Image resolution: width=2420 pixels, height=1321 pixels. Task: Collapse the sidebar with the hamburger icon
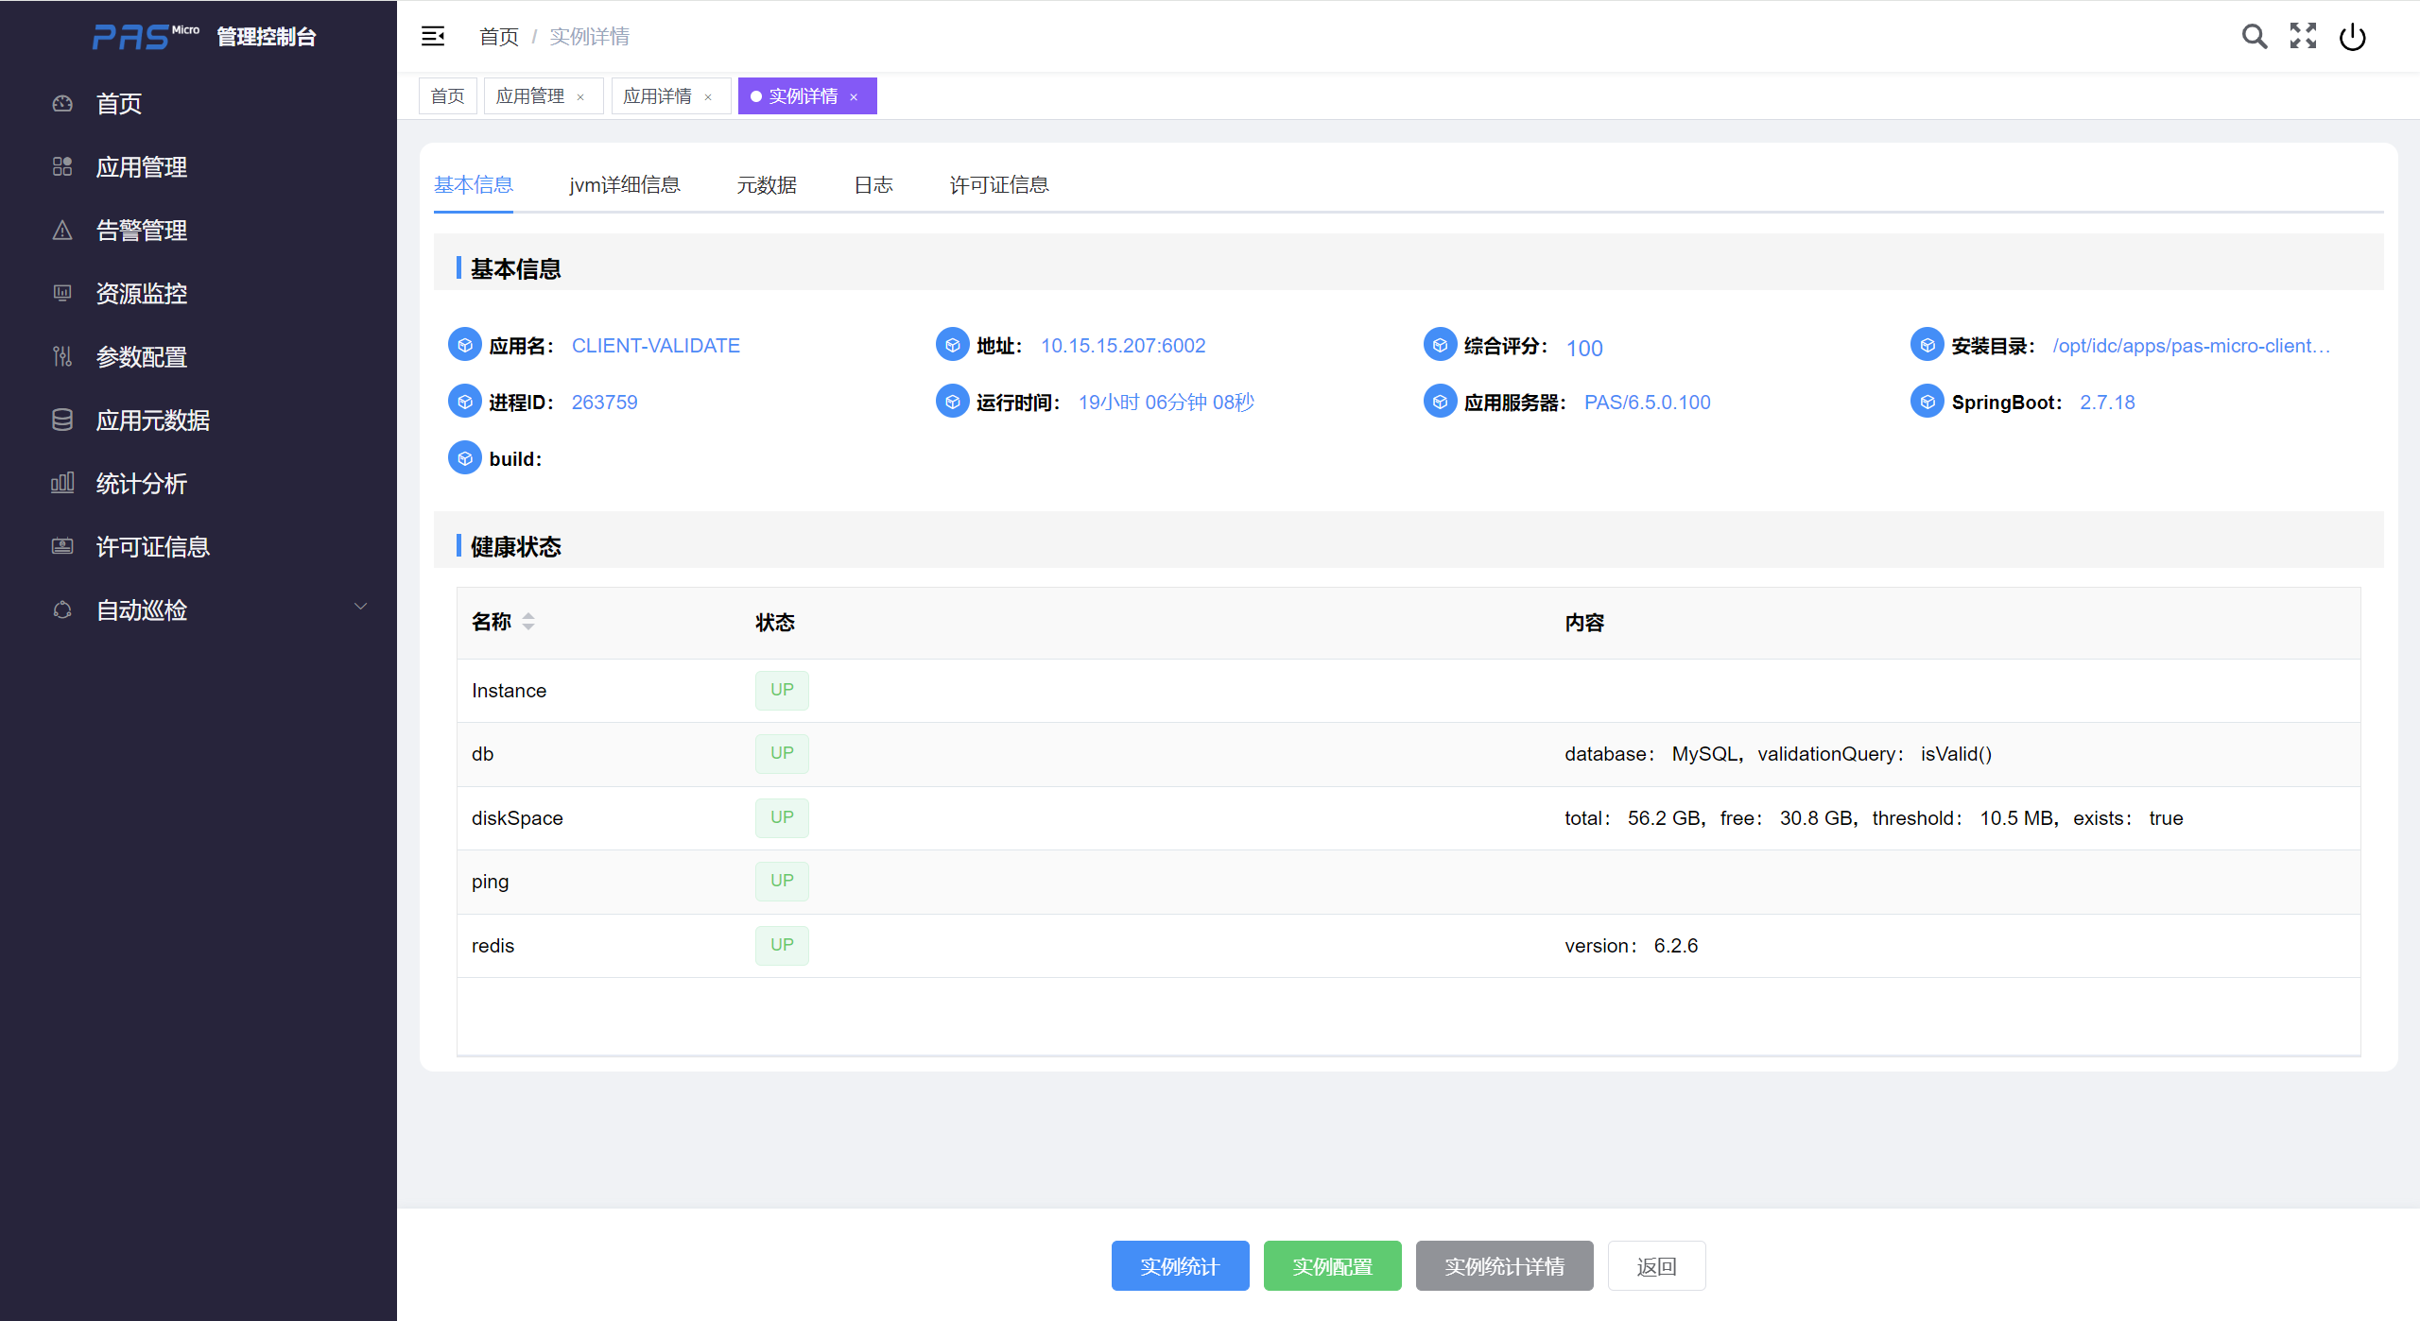coord(433,36)
